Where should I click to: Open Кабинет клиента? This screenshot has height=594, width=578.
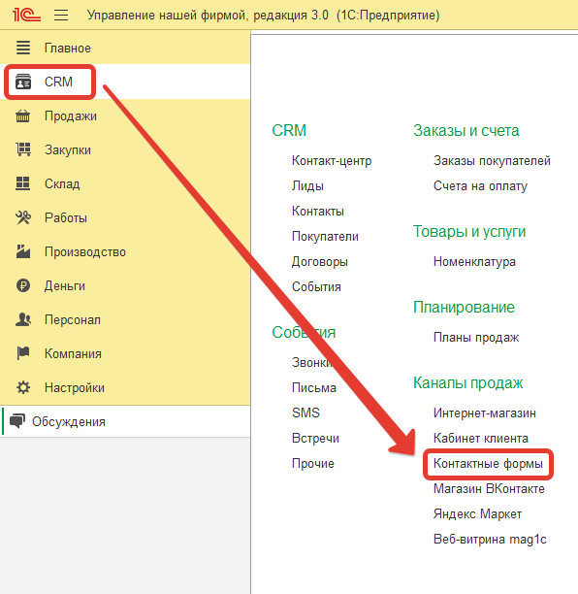pyautogui.click(x=481, y=439)
